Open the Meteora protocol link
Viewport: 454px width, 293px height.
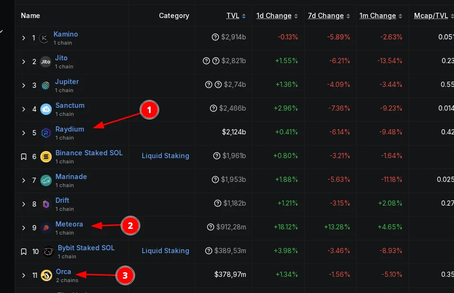[69, 224]
